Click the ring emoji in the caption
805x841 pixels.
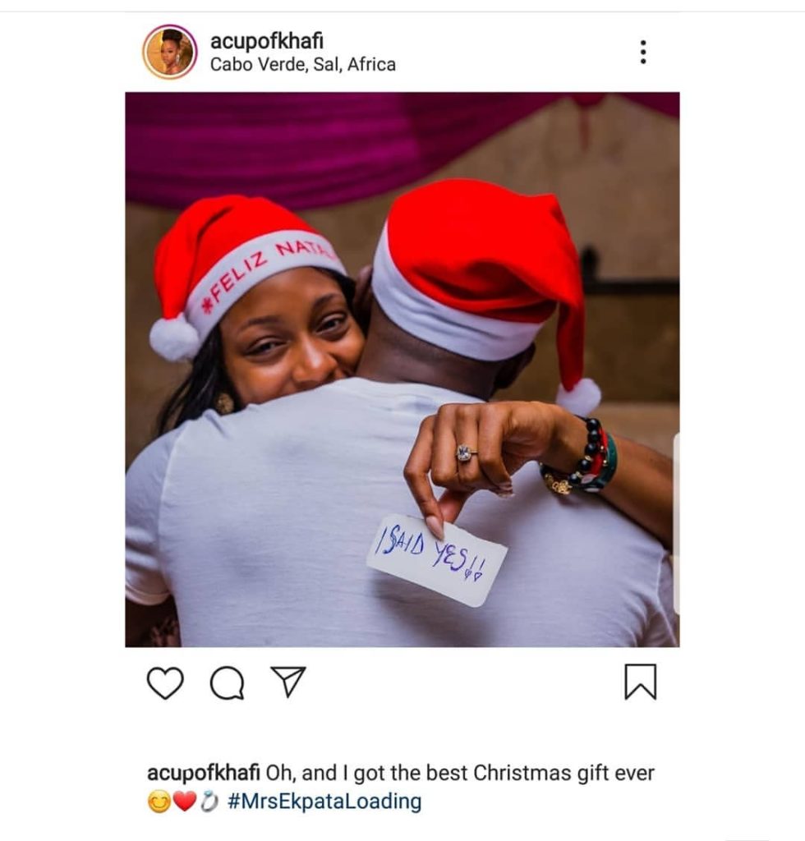coord(209,802)
